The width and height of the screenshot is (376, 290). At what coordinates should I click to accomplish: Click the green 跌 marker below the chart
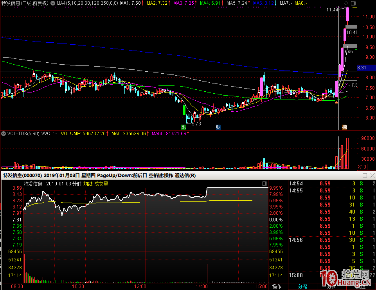click(x=184, y=127)
